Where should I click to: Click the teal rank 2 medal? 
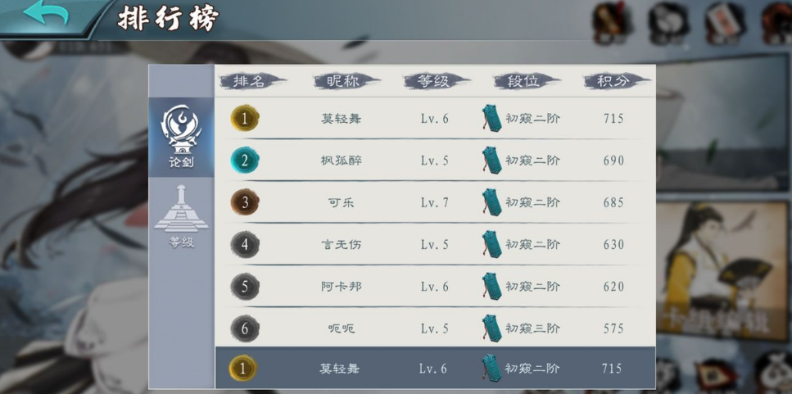pos(245,161)
